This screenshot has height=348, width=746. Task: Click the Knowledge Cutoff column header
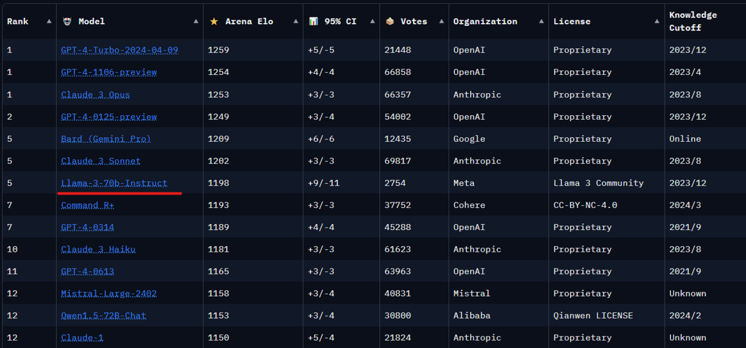coord(693,21)
